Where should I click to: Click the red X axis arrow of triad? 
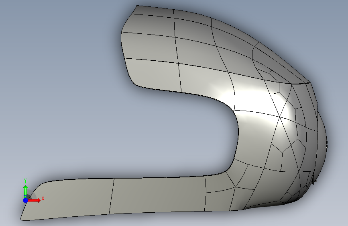(34, 200)
